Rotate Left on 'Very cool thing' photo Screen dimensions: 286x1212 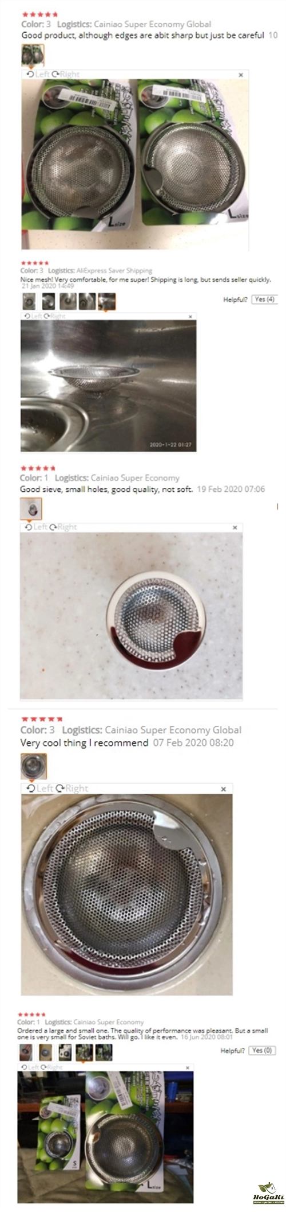tap(40, 788)
